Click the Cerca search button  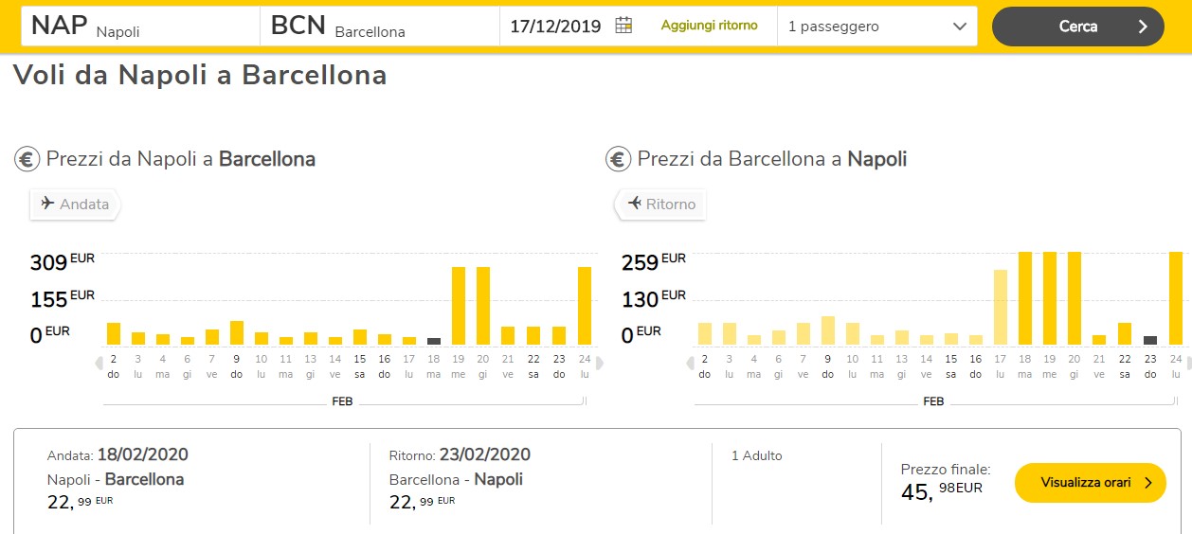pyautogui.click(x=1077, y=27)
